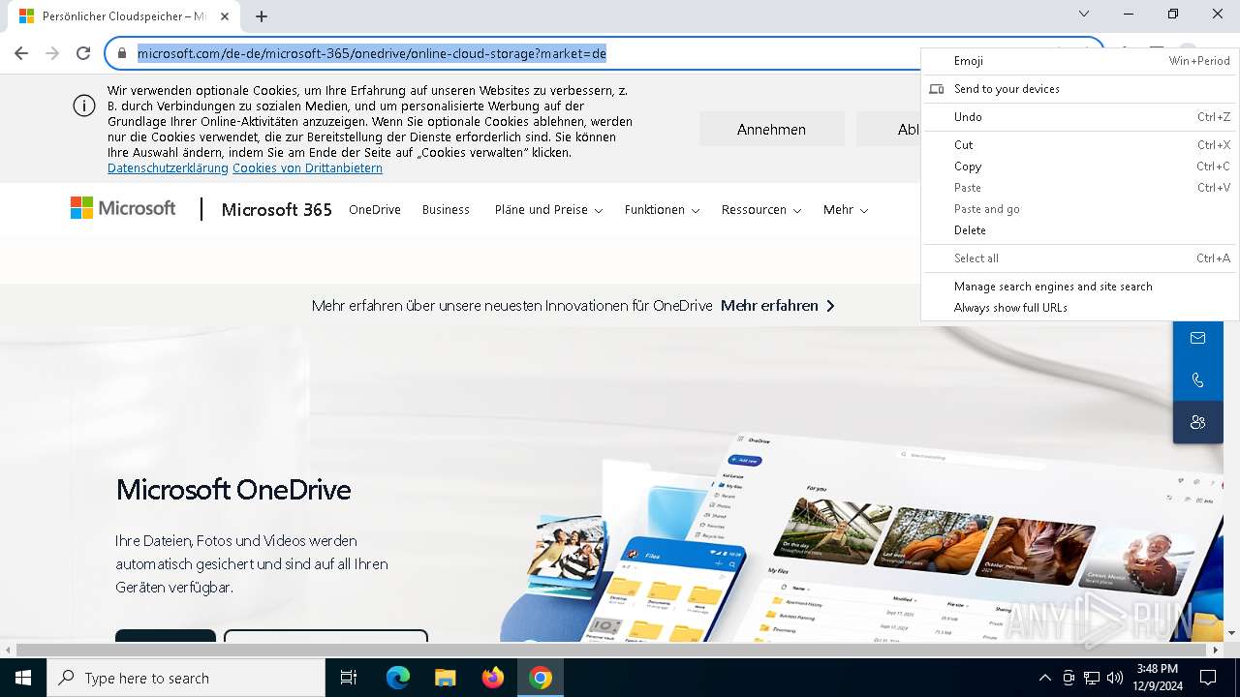Open the tab search chevron in title bar
This screenshot has height=697, width=1240.
(1084, 14)
